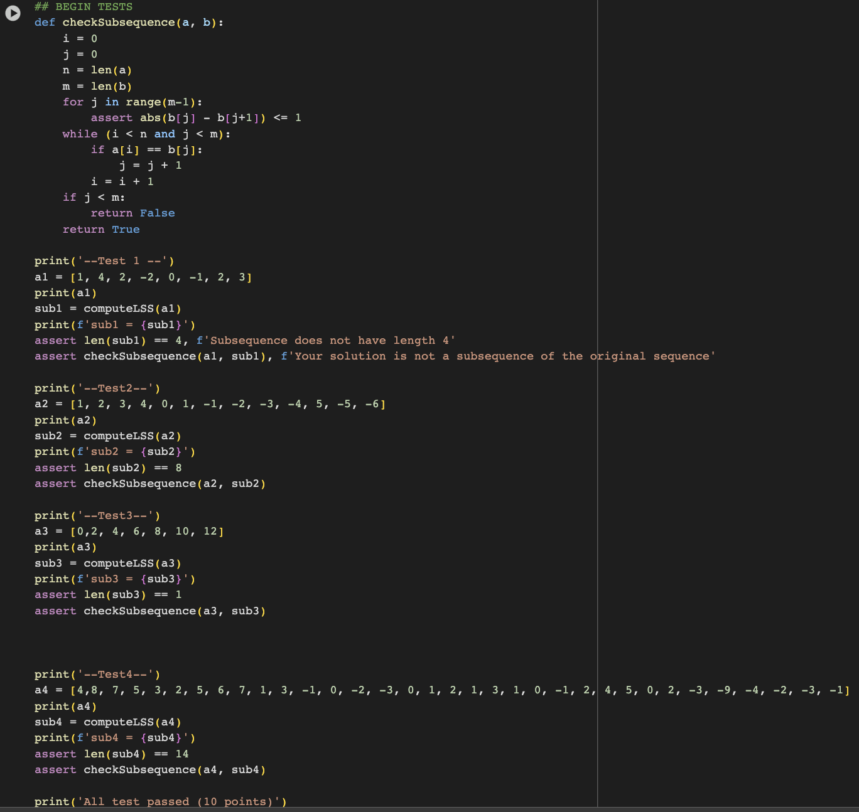This screenshot has height=812, width=859.
Task: Click the print('--Test4--') line
Action: tap(97, 675)
